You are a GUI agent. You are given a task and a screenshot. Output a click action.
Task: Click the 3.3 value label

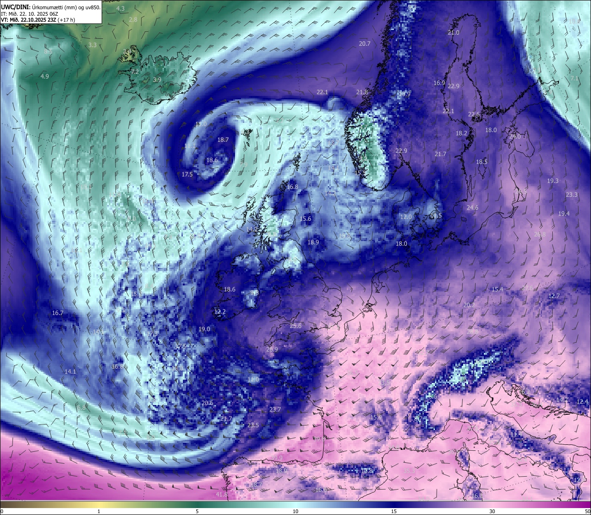click(92, 45)
